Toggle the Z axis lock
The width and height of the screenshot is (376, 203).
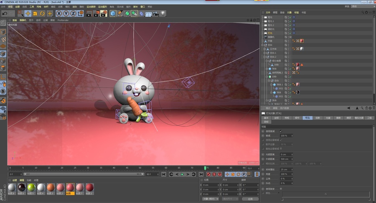[73, 14]
